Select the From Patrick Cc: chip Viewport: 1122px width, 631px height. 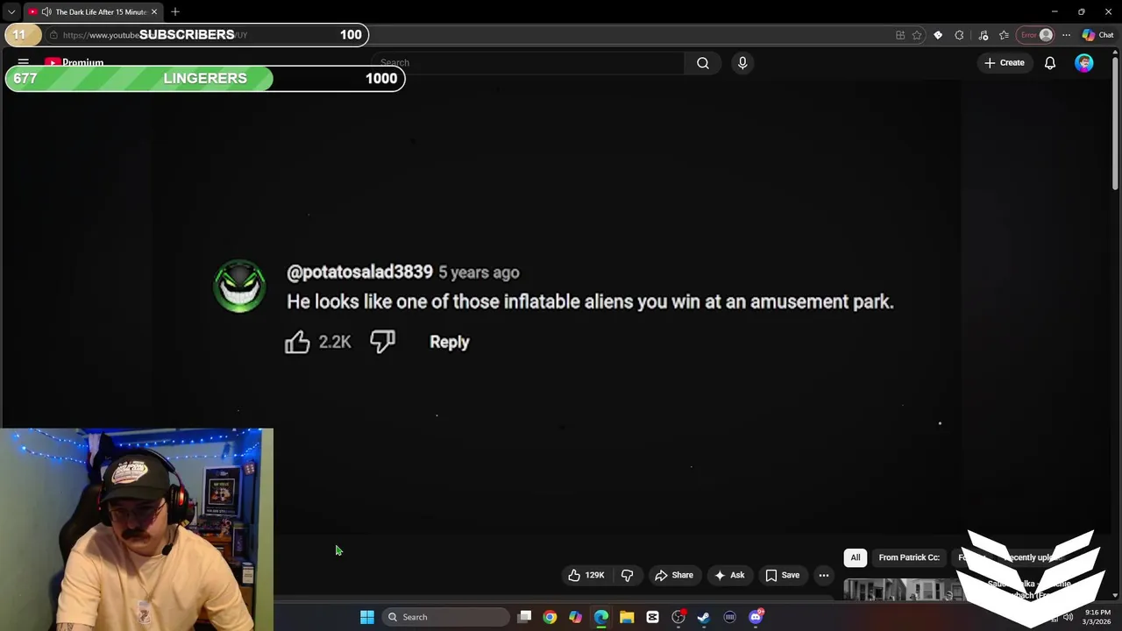909,557
